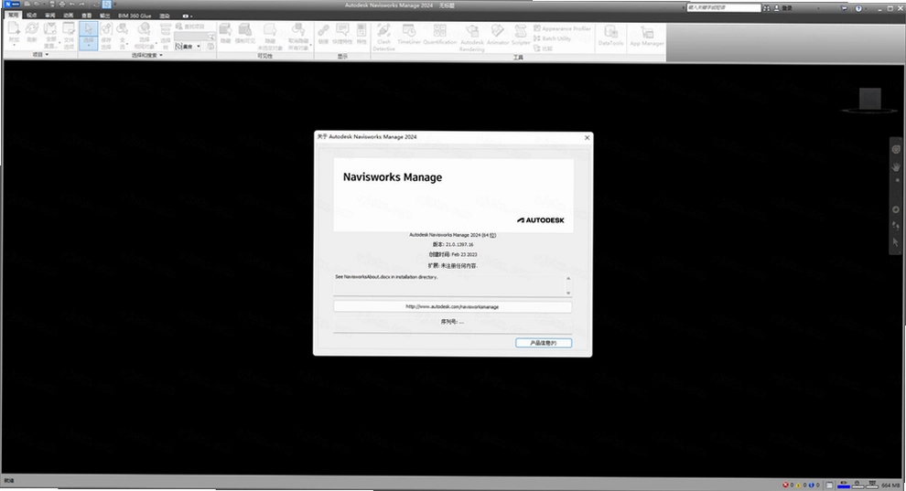Open the Home (常用) ribbon tab
The height and width of the screenshot is (491, 906).
pos(13,16)
